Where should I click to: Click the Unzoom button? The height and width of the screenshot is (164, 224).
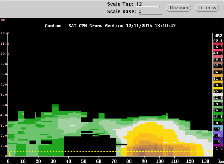[179, 8]
